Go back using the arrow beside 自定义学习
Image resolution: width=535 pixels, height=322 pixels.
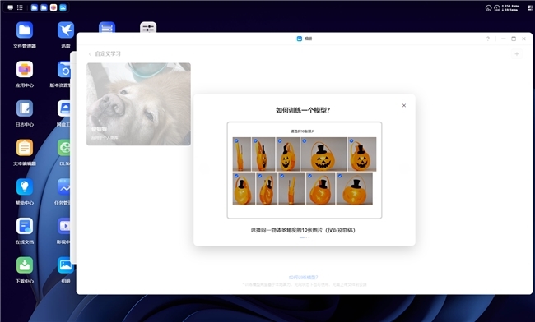90,53
